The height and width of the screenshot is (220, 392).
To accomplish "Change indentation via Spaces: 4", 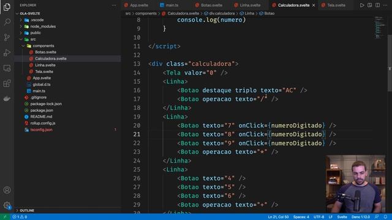I will coord(301,217).
